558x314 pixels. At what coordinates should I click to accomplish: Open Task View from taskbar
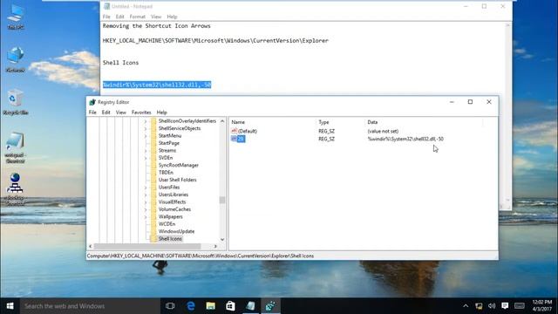170,306
